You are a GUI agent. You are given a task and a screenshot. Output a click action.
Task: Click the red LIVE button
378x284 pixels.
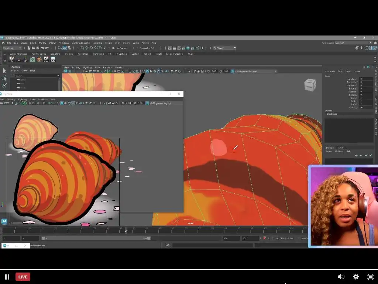pyautogui.click(x=23, y=277)
